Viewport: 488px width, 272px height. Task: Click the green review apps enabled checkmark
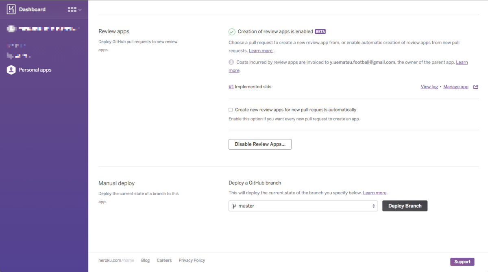232,32
